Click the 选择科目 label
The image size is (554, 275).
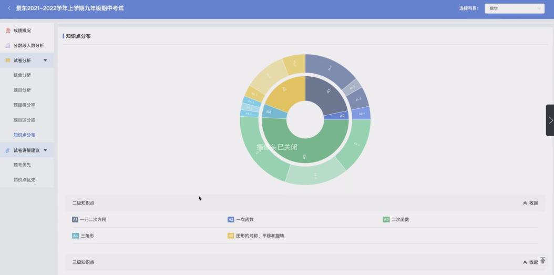469,8
